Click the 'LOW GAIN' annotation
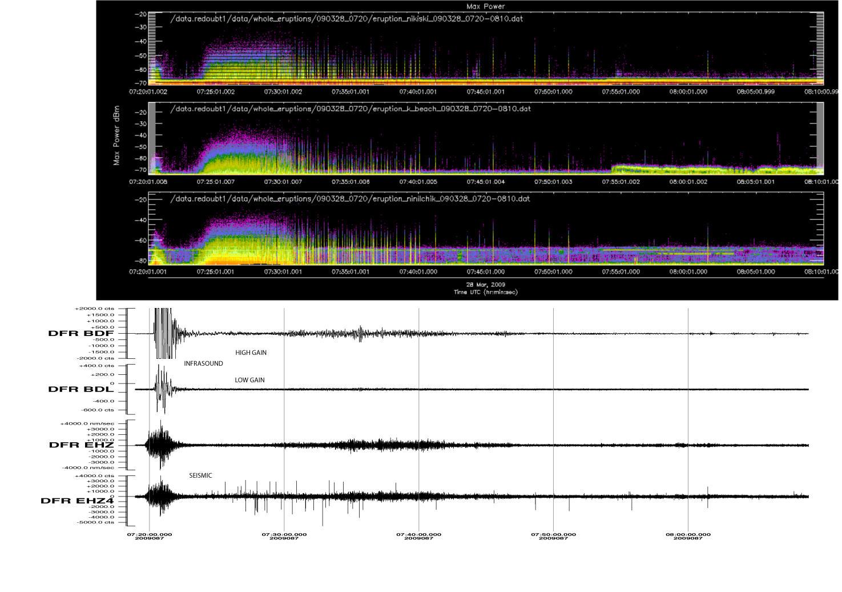This screenshot has height=592, width=842. pyautogui.click(x=250, y=380)
